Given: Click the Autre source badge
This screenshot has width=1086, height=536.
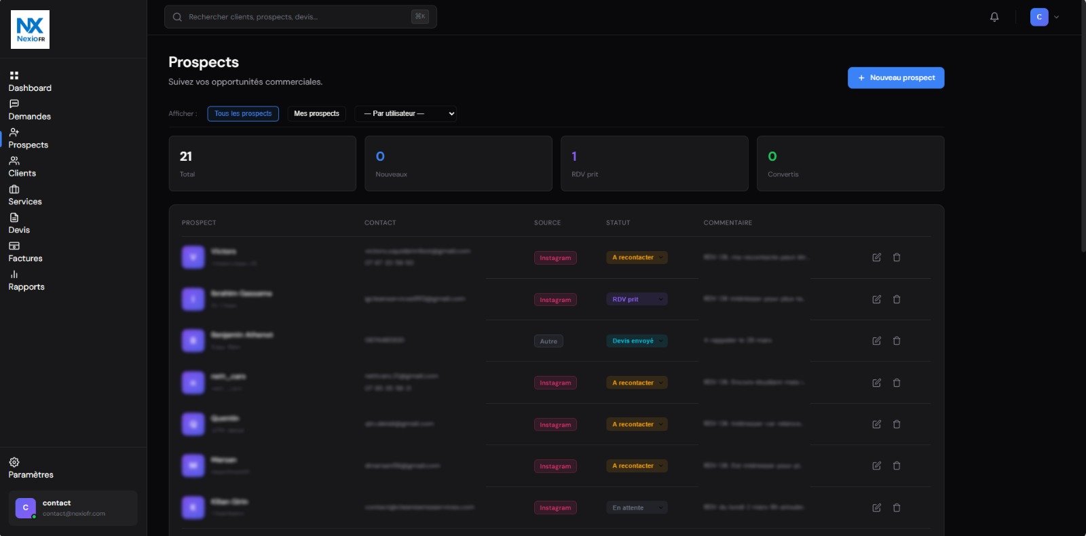Looking at the screenshot, I should [x=548, y=341].
